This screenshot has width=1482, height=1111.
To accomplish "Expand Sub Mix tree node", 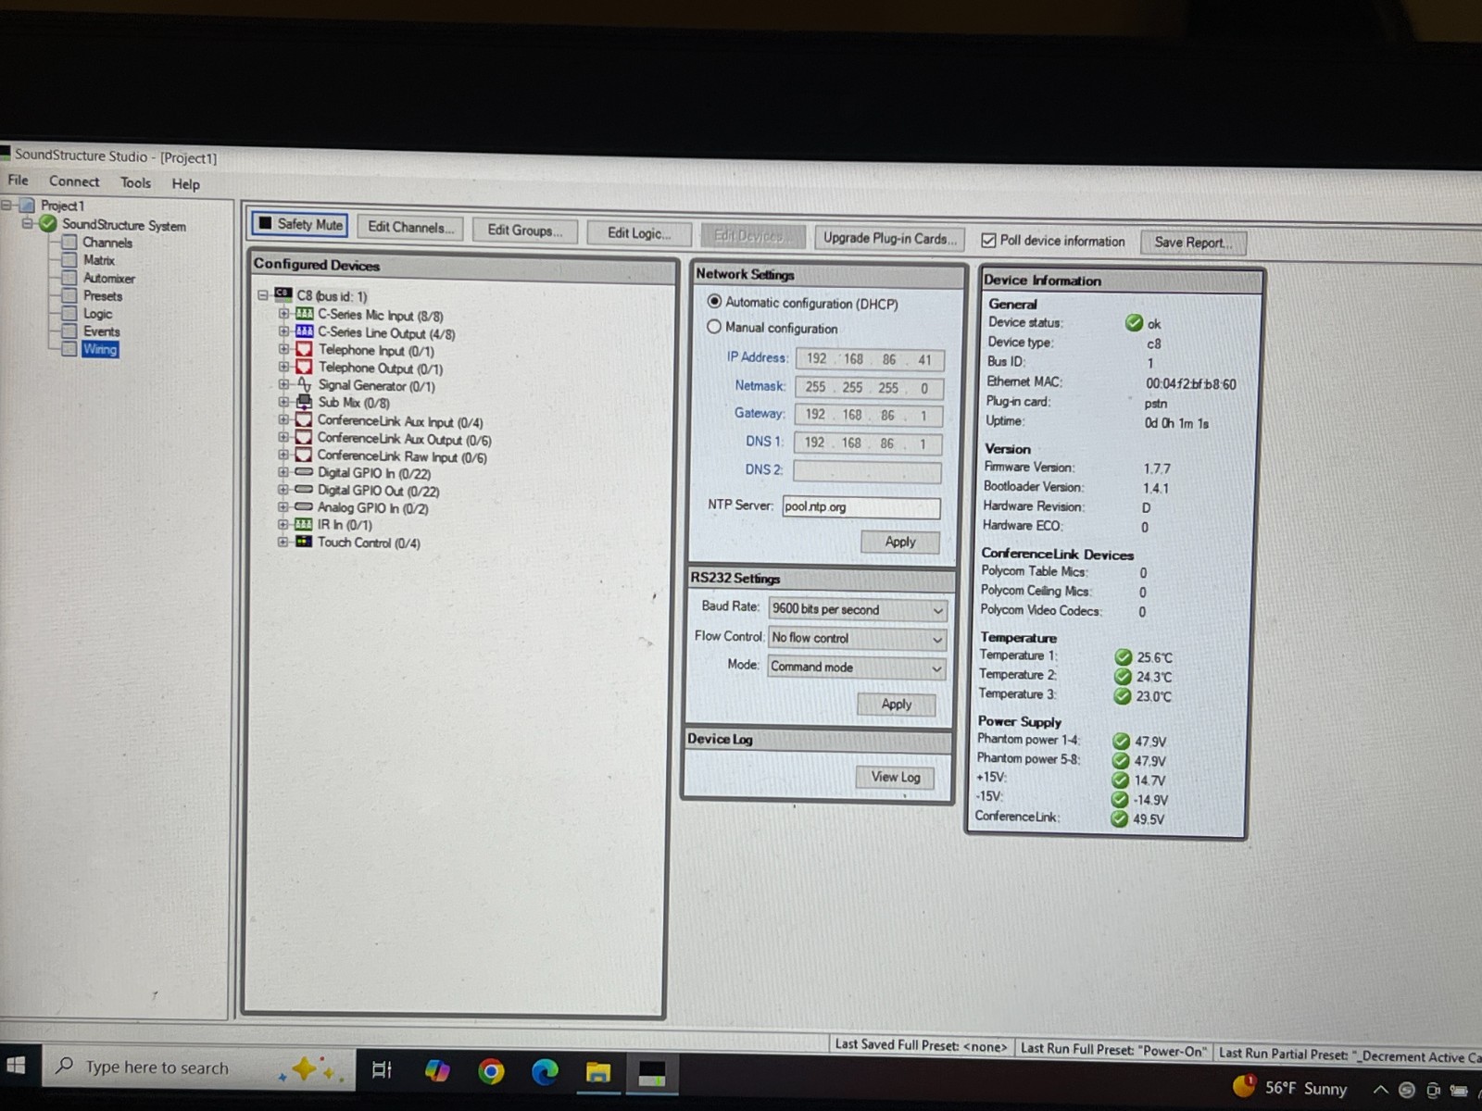I will pyautogui.click(x=283, y=402).
